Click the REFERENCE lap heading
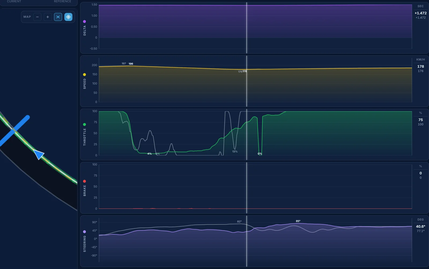This screenshot has width=429, height=269. pyautogui.click(x=62, y=1)
